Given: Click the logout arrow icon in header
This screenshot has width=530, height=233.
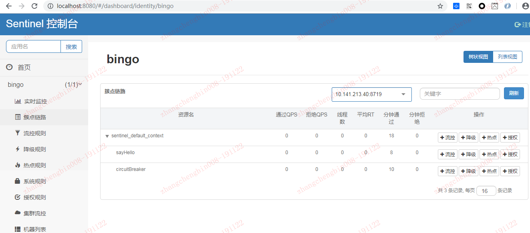Looking at the screenshot, I should tap(517, 24).
